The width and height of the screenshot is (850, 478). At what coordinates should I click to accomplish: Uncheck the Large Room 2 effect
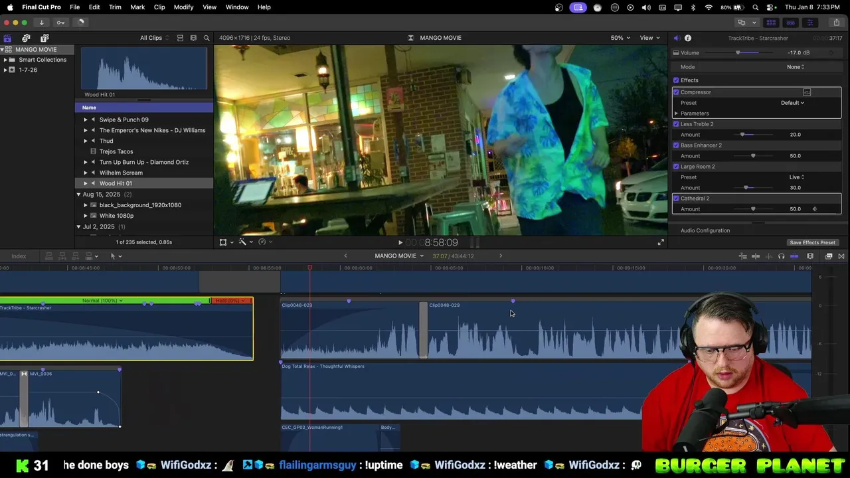[676, 167]
